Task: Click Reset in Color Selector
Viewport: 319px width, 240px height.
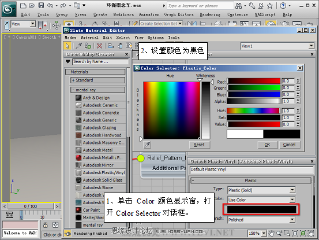Action: 199,145
